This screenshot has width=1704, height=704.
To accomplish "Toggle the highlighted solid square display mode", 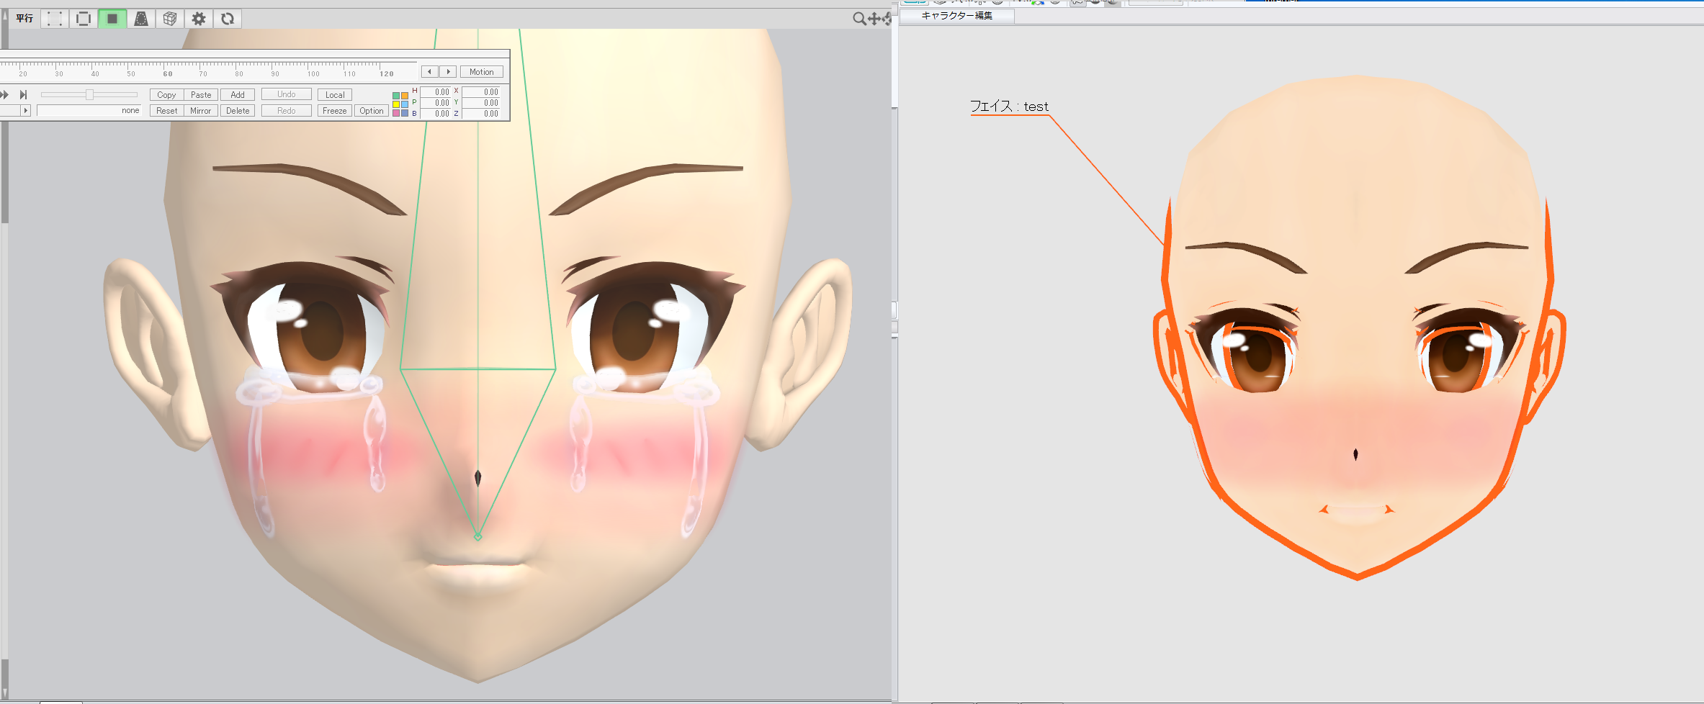I will pyautogui.click(x=112, y=19).
